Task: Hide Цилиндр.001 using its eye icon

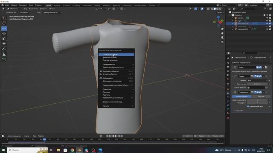Action: 267,29
